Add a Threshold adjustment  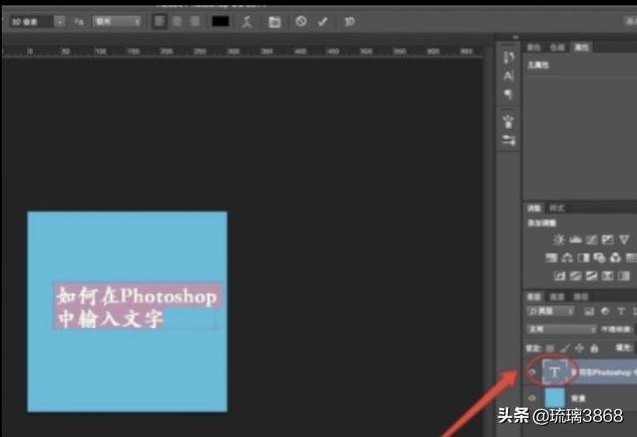(x=591, y=276)
